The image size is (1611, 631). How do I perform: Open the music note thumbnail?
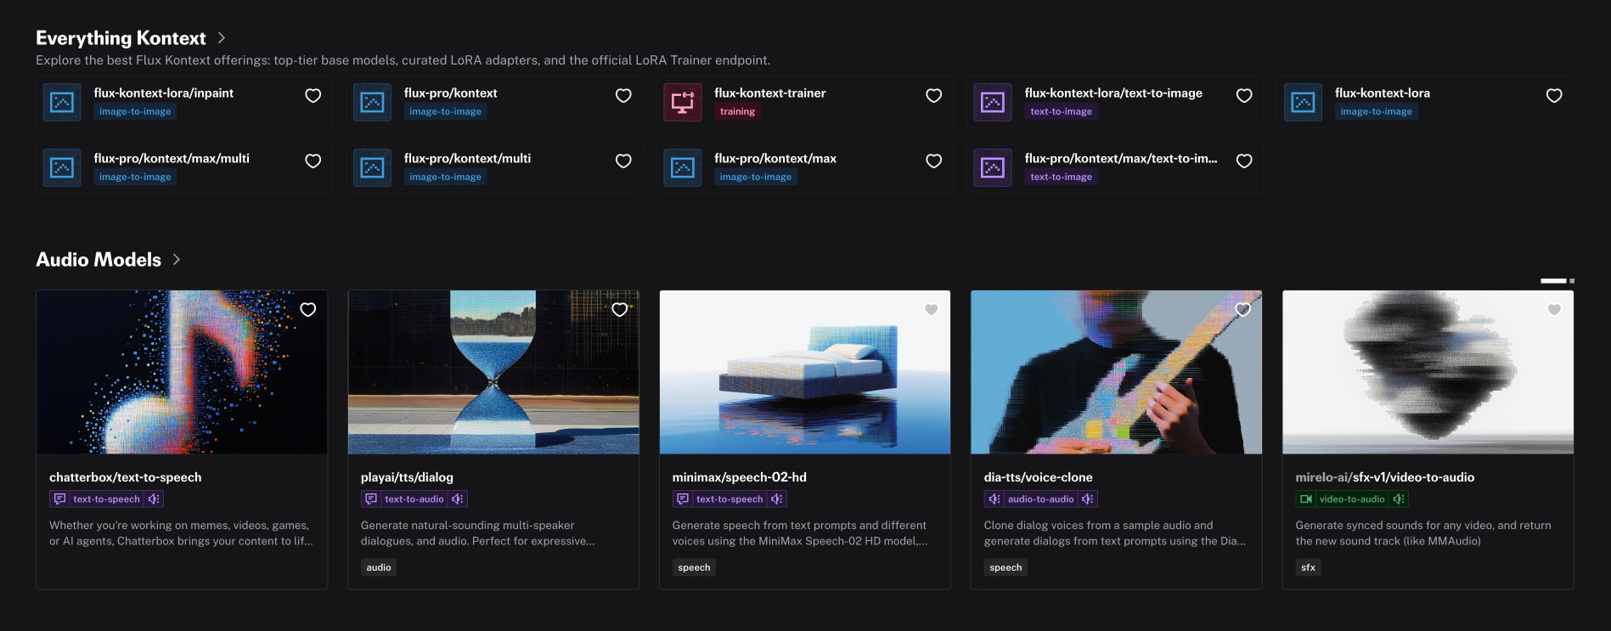click(x=182, y=372)
